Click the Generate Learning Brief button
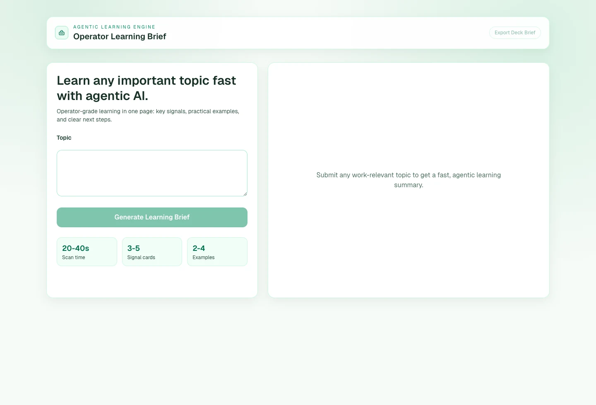This screenshot has height=405, width=596. tap(152, 217)
